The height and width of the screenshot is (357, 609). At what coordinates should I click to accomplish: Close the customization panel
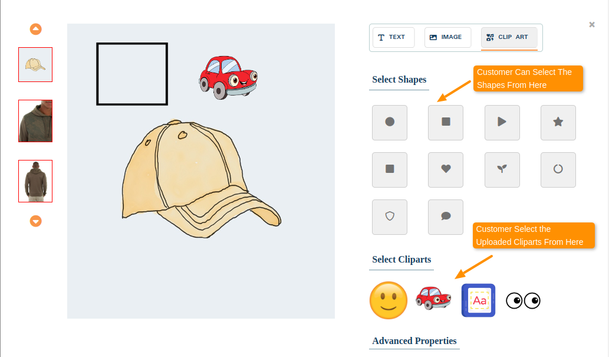click(x=591, y=24)
